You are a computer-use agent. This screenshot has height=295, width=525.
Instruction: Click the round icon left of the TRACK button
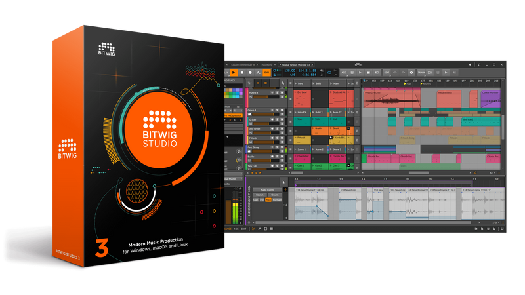(x=411, y=73)
